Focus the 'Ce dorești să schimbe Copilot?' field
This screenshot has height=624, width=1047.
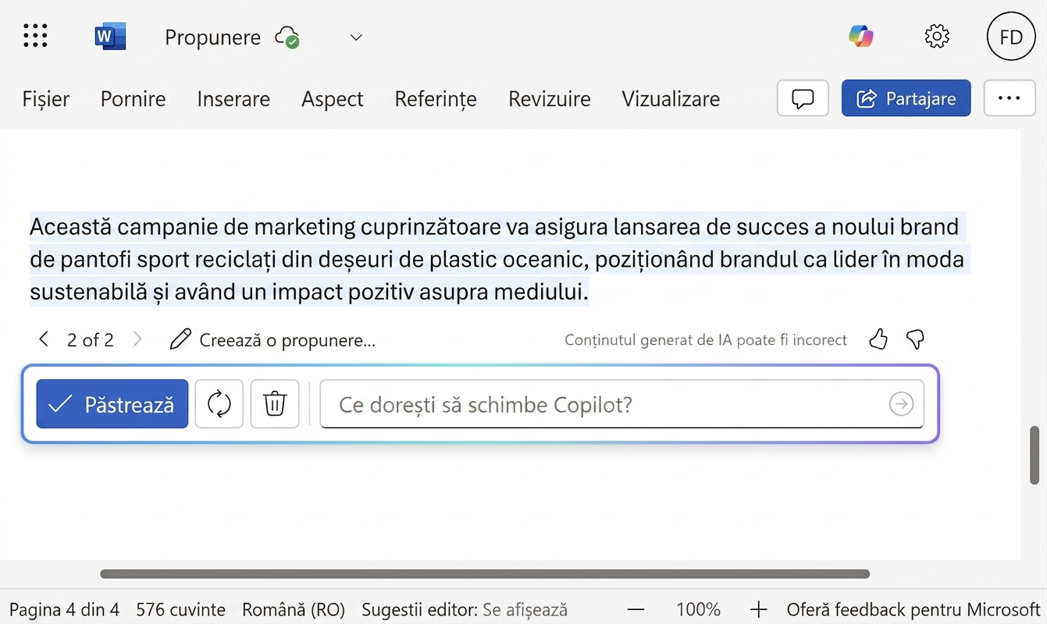(622, 404)
